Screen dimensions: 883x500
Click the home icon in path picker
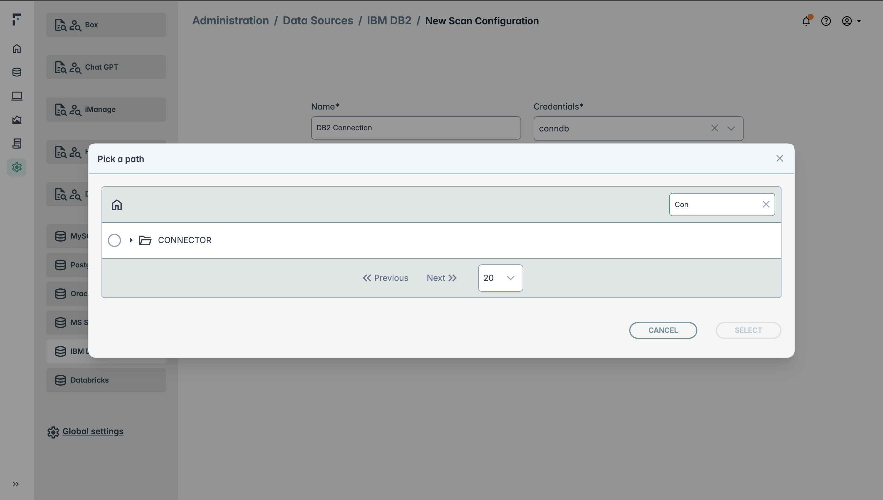point(117,205)
